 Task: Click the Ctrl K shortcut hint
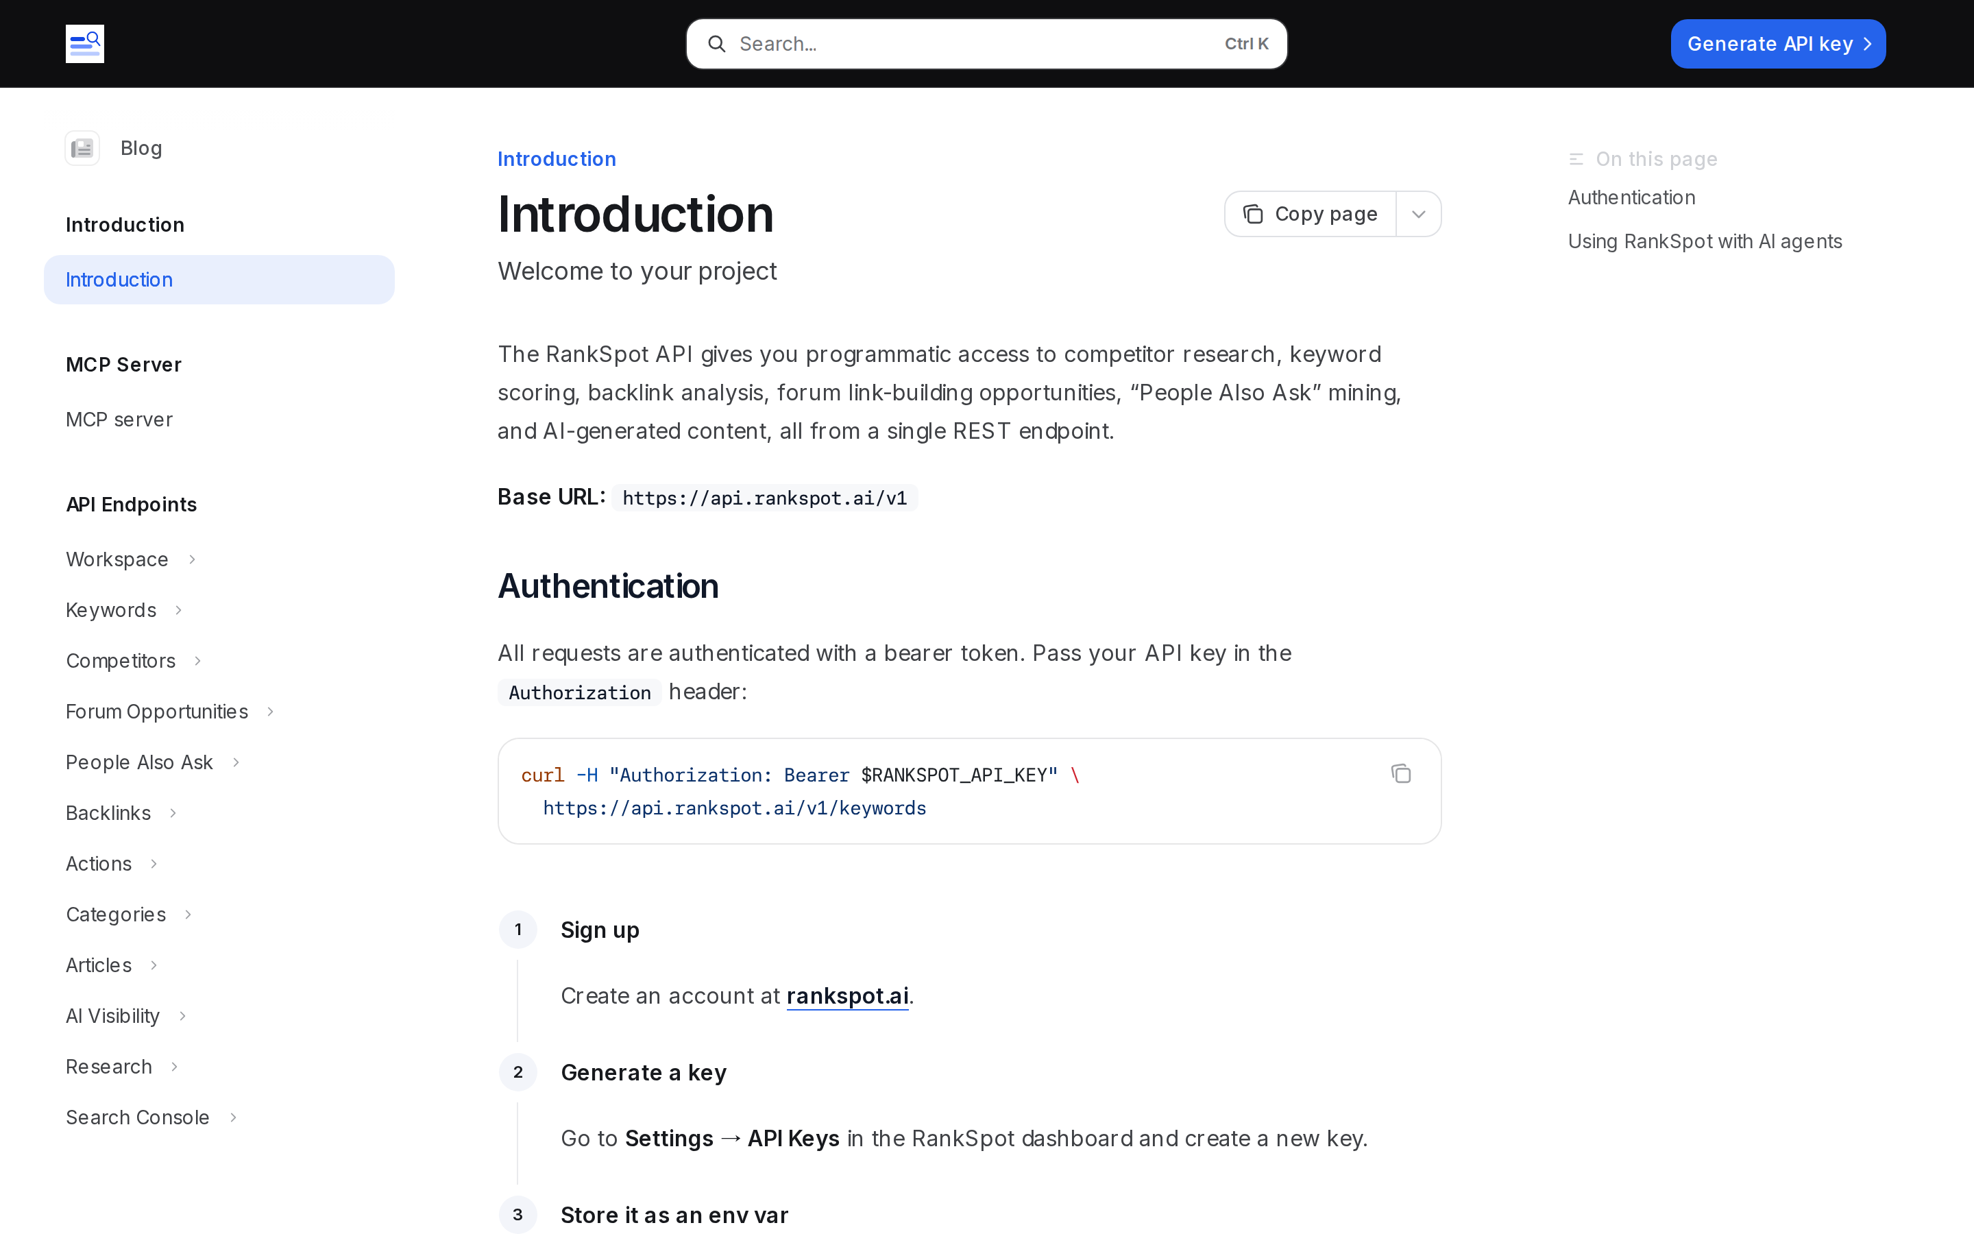pyautogui.click(x=1246, y=44)
